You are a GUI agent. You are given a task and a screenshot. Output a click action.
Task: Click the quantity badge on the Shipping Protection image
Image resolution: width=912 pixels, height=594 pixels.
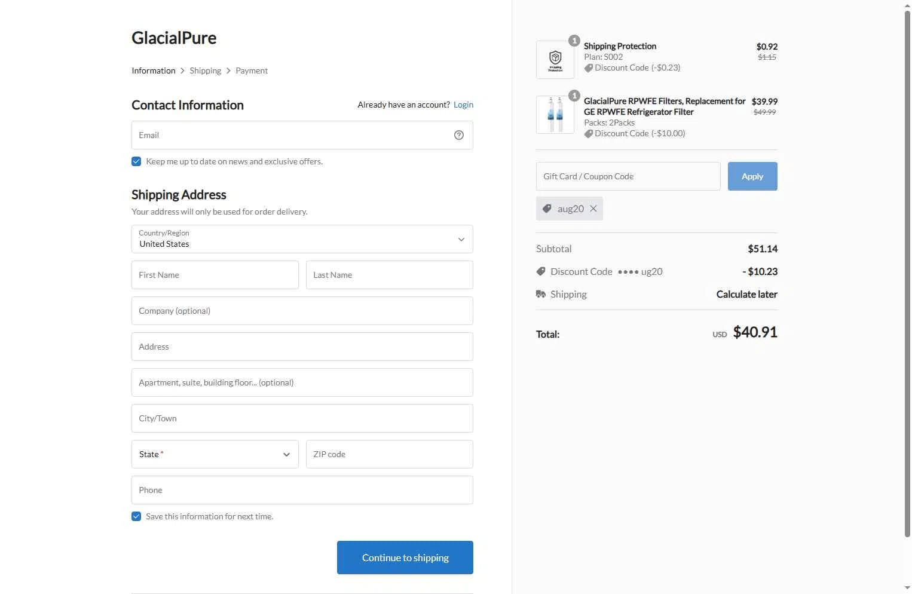pos(574,41)
